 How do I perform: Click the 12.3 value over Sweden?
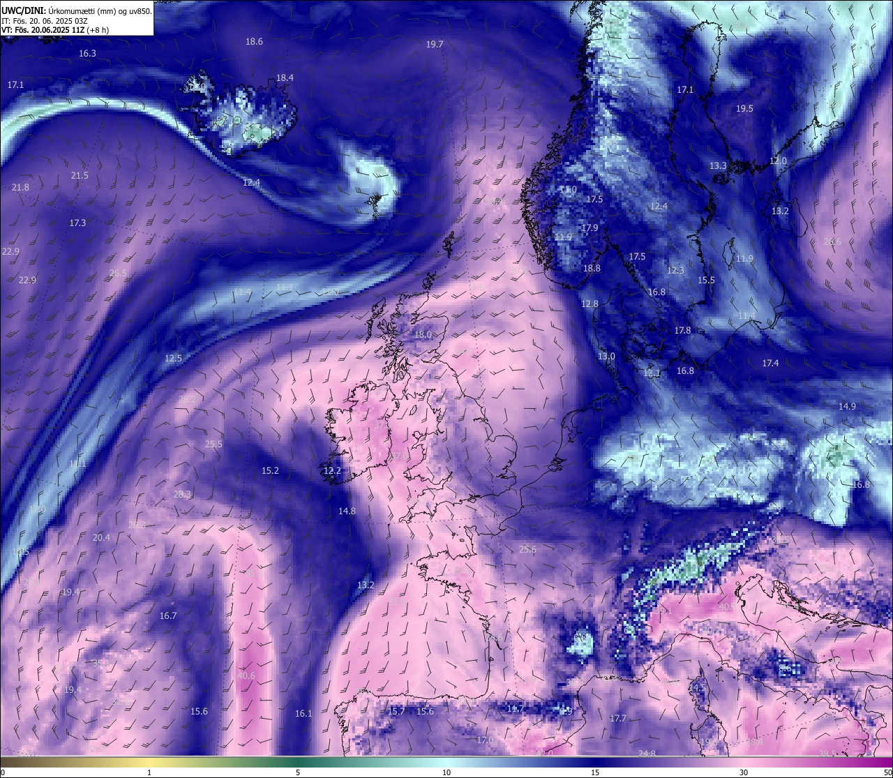coord(675,271)
